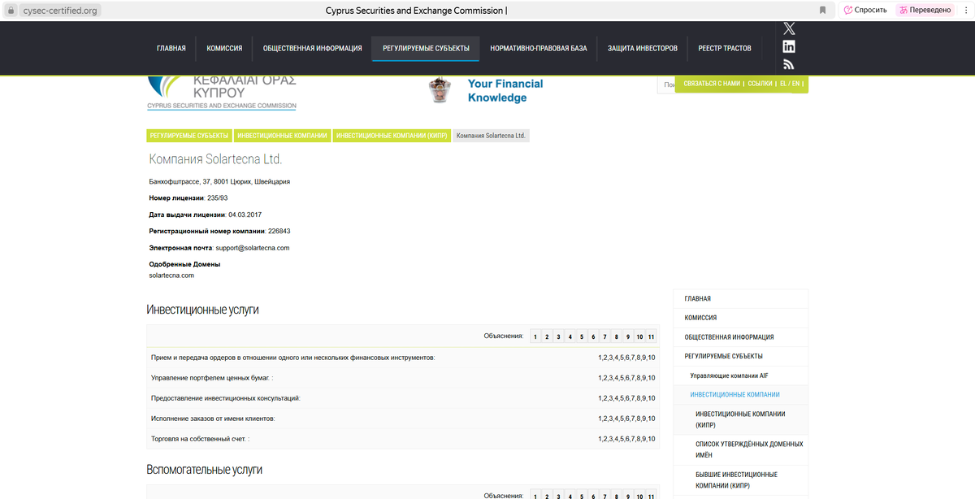
Task: Click explanation button 9 under Инвестиционные услуги
Action: (628, 336)
